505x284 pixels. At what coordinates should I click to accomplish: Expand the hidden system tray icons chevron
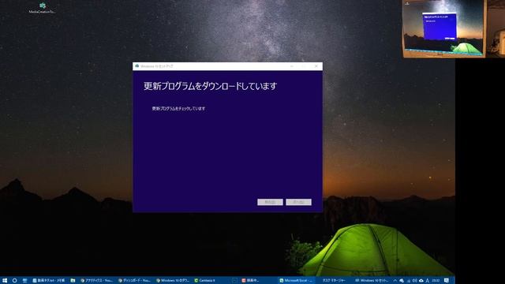[395, 281]
